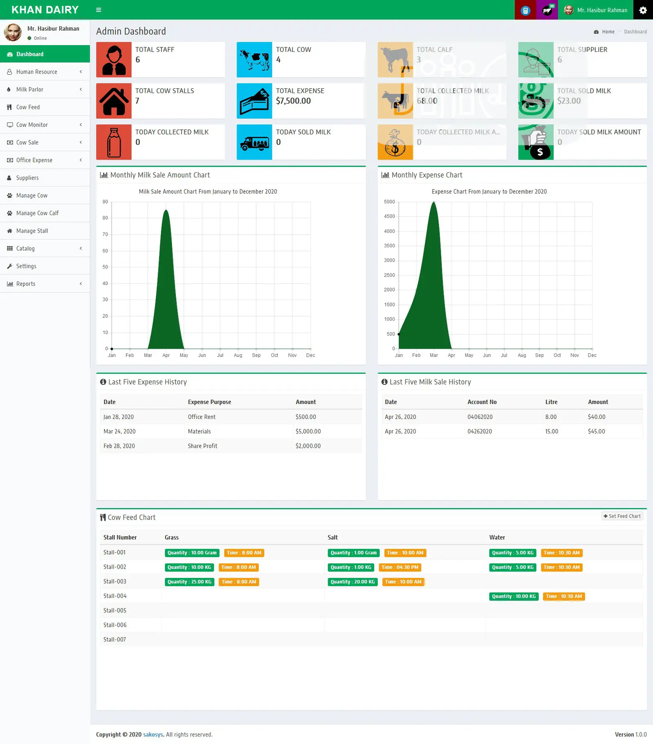Click the cutlery icon beside Cow Feed Chart

point(103,517)
